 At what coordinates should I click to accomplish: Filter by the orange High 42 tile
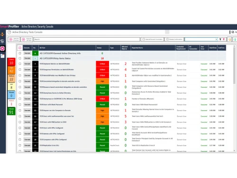pos(11,70)
